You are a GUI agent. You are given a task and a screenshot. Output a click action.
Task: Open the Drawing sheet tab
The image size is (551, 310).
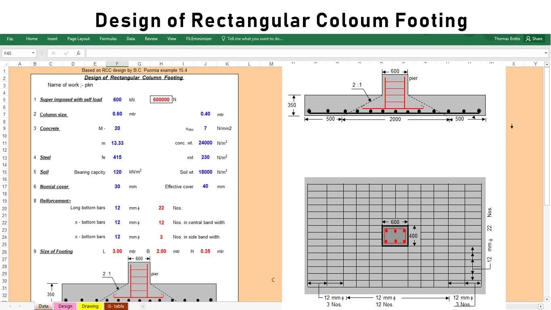[x=90, y=306]
